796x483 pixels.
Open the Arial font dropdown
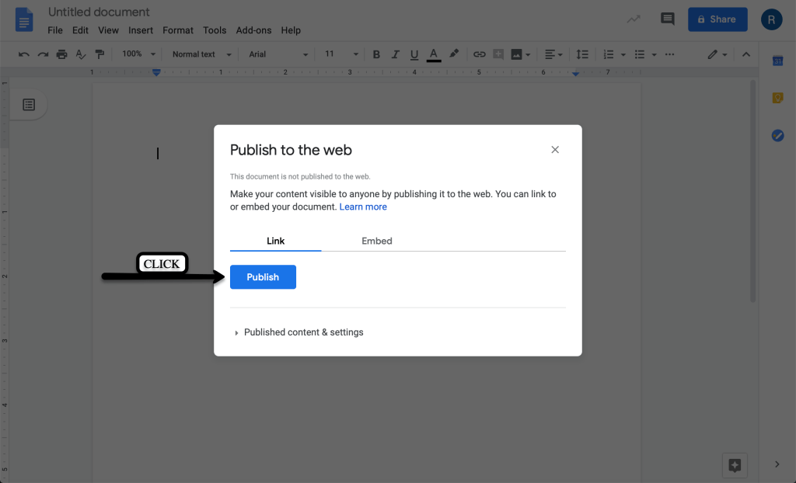click(278, 54)
